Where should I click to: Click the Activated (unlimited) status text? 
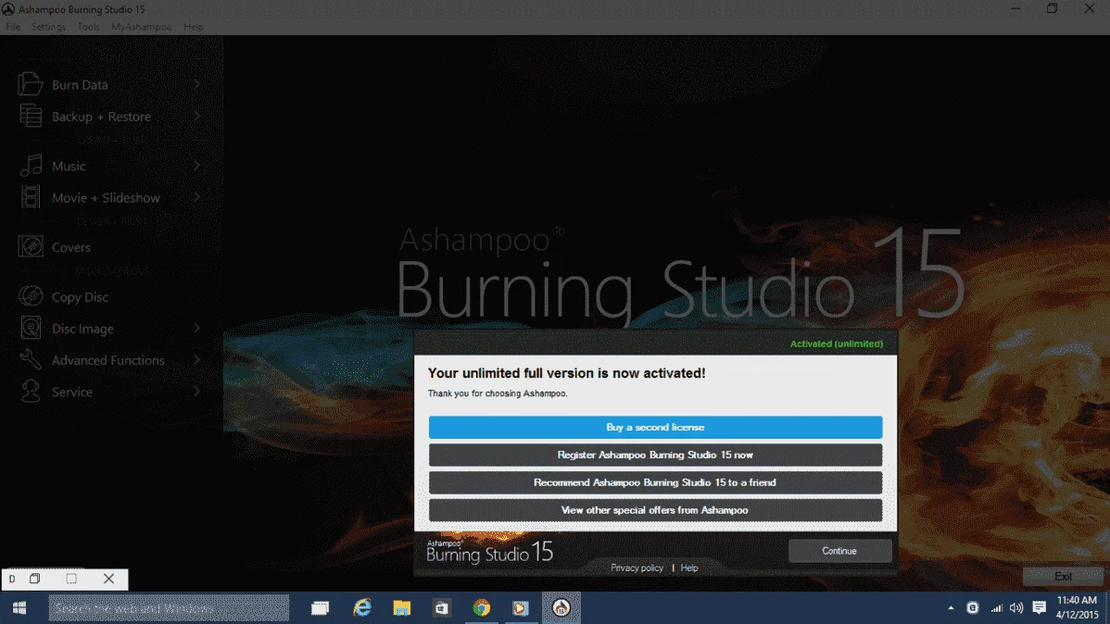[837, 343]
